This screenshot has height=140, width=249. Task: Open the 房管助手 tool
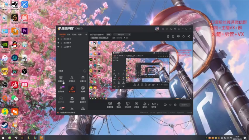(72, 79)
